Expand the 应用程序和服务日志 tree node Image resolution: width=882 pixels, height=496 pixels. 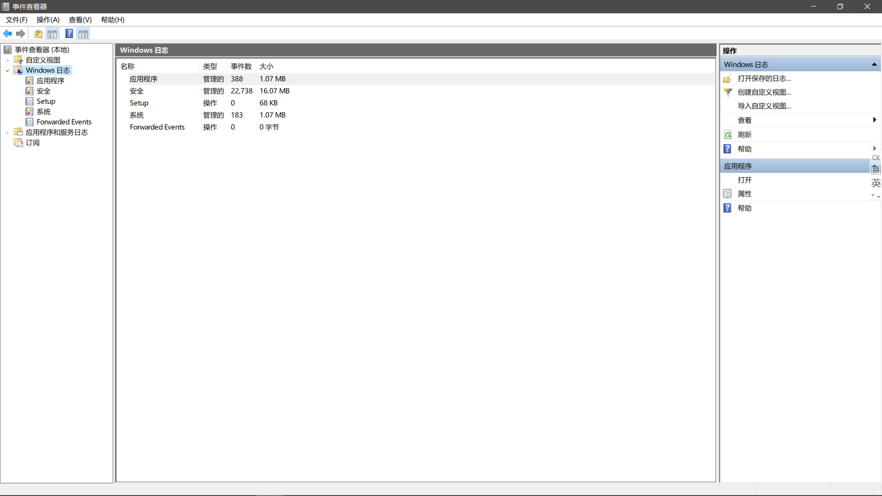[x=7, y=132]
